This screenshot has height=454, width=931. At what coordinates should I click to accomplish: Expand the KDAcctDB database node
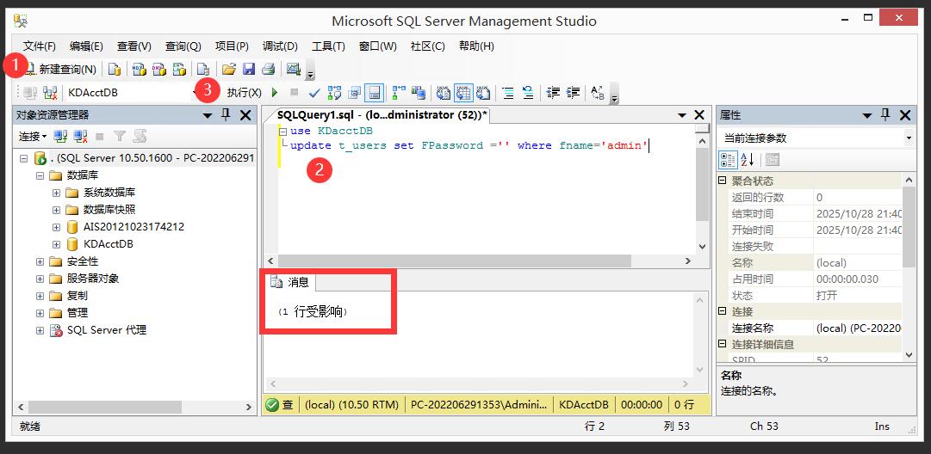click(x=56, y=244)
